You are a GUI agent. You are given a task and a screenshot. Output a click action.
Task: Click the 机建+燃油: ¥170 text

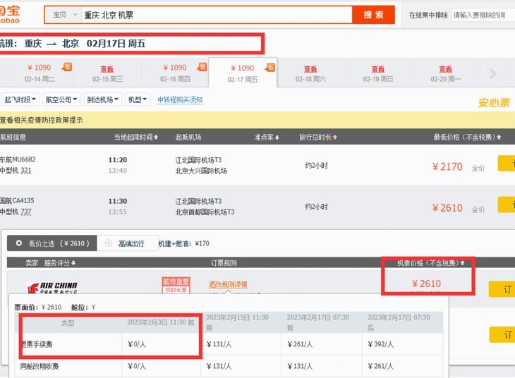click(x=184, y=243)
